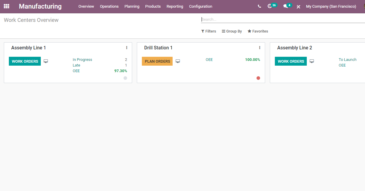The height and width of the screenshot is (191, 365).
Task: Open OEE link on Drill Station 1
Action: (209, 60)
